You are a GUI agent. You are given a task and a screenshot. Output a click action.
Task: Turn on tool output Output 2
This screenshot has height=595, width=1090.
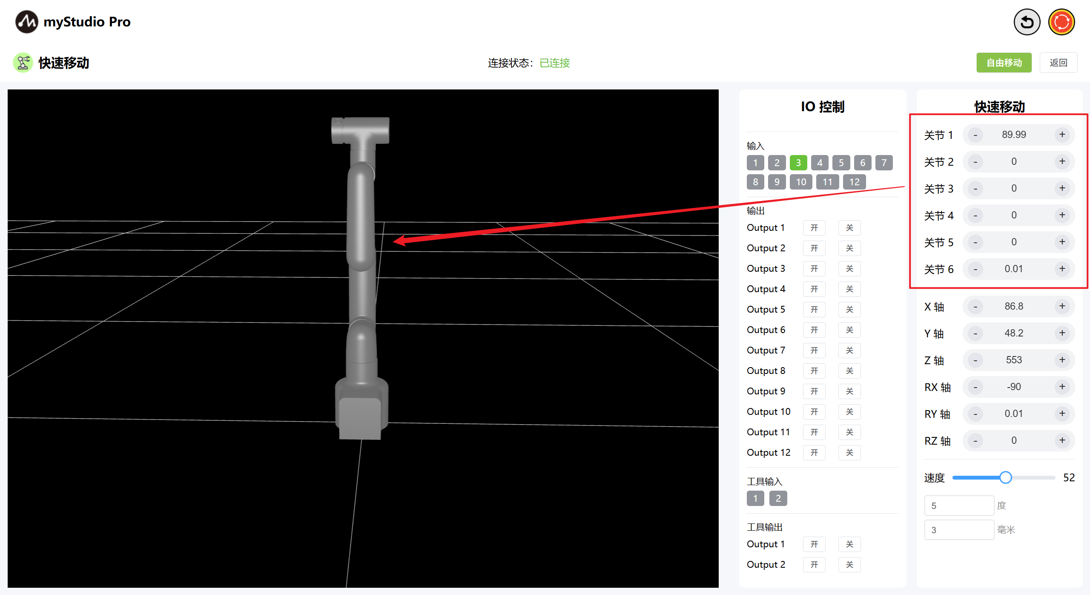(814, 565)
